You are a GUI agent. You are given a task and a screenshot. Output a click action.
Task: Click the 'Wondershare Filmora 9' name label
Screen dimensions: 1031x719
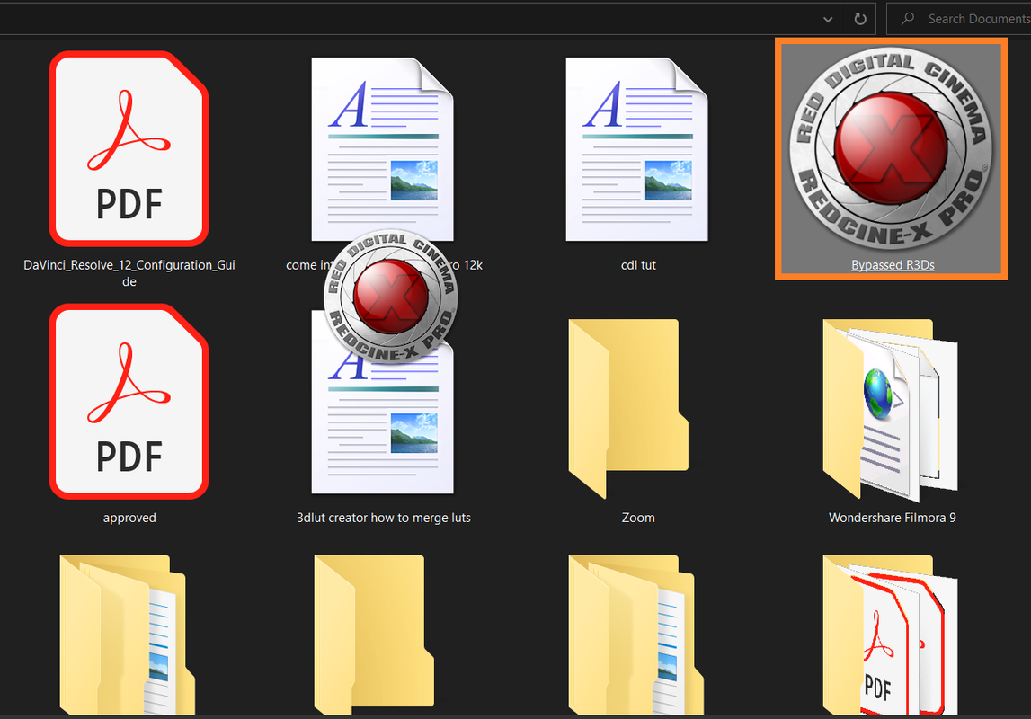pyautogui.click(x=893, y=518)
